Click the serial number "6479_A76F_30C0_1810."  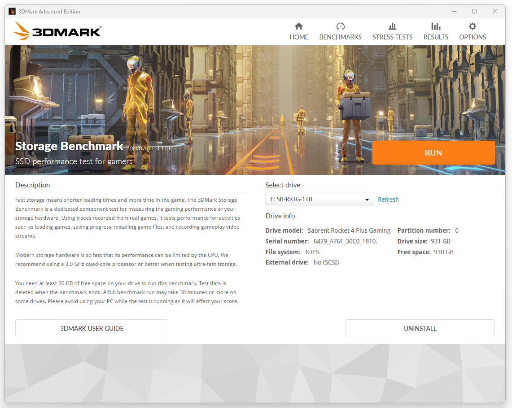(345, 241)
